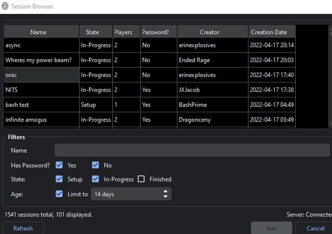Click the Password cell No in async row

(x=159, y=45)
